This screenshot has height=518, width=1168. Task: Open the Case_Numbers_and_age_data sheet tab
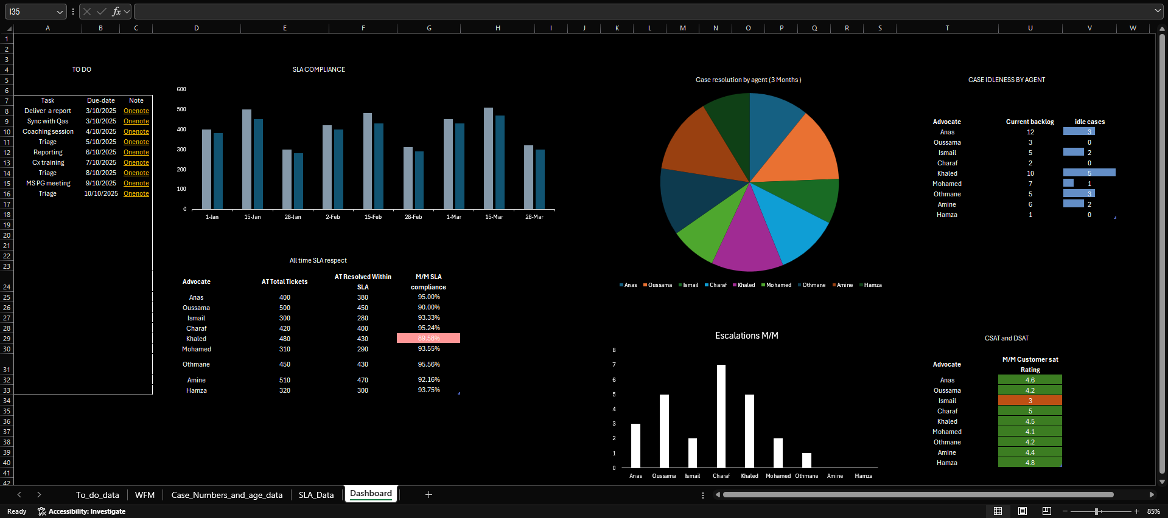(227, 495)
